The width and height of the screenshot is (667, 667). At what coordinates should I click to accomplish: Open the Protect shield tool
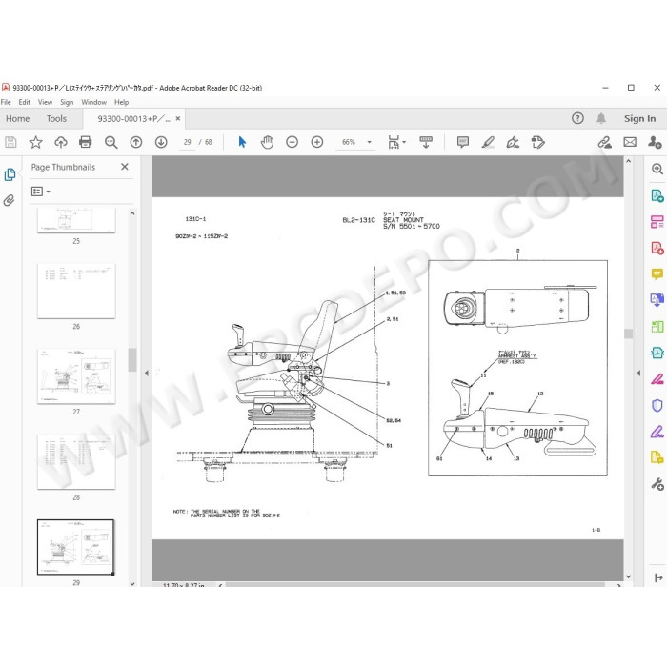[x=657, y=405]
